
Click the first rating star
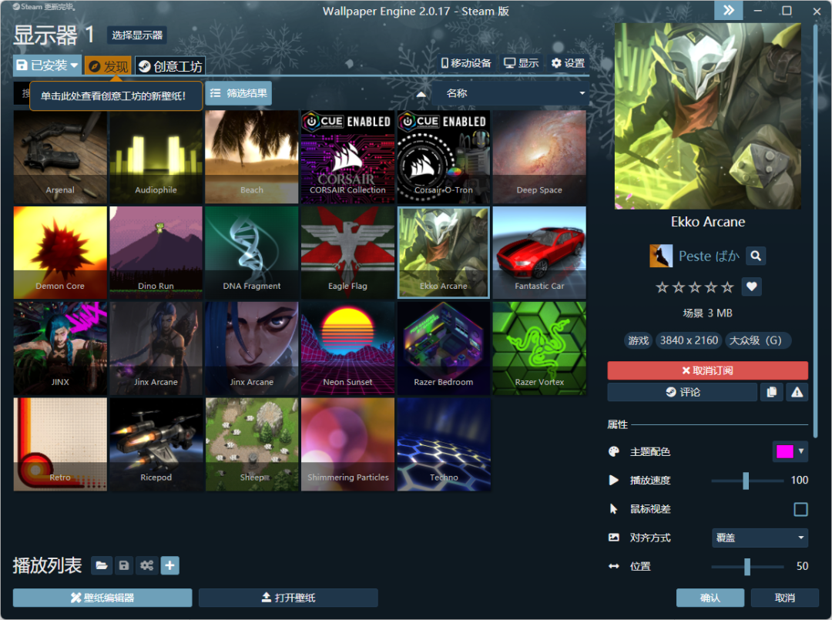(662, 287)
